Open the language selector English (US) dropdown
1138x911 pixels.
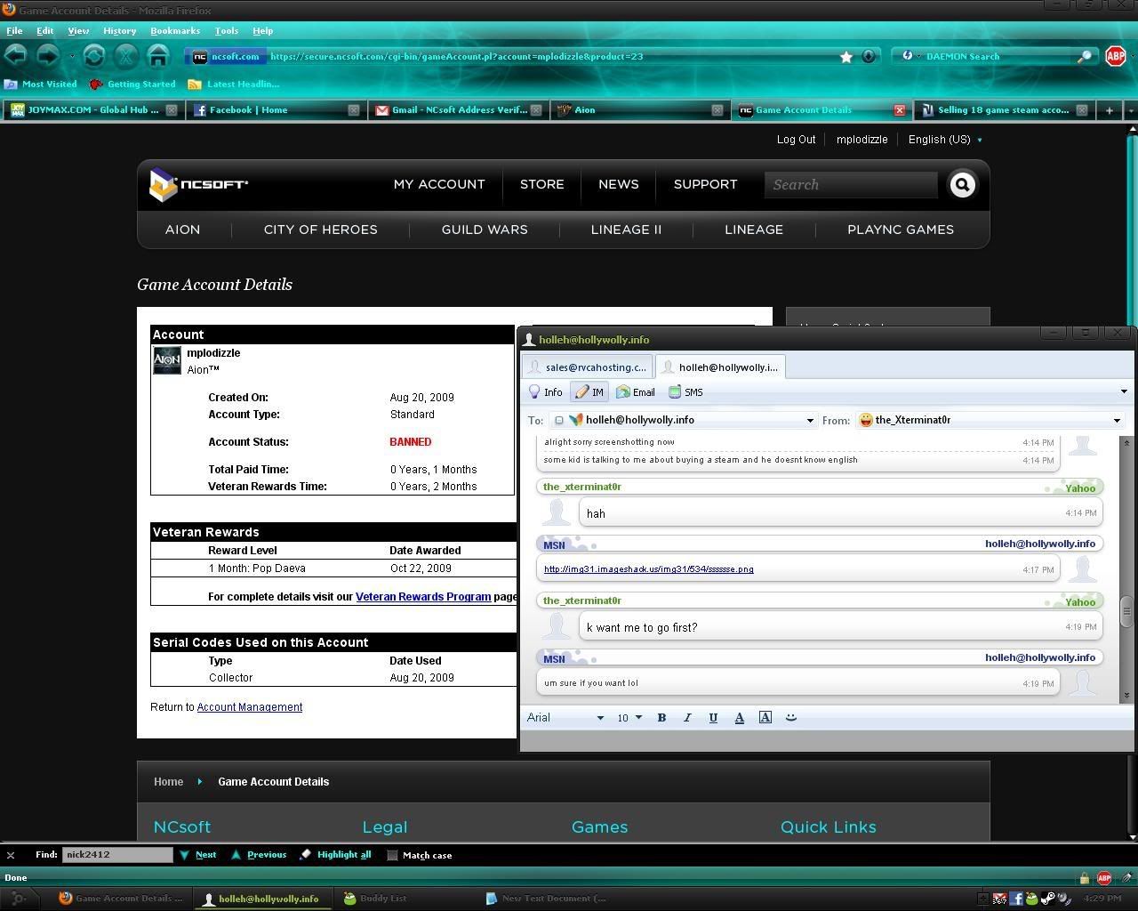(x=945, y=140)
